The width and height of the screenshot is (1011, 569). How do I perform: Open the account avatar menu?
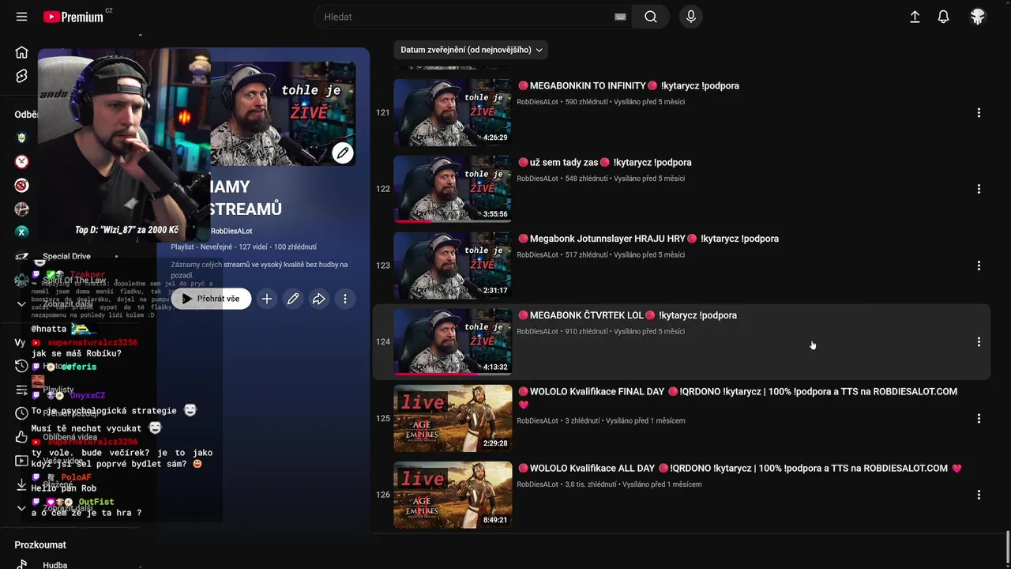coord(978,17)
